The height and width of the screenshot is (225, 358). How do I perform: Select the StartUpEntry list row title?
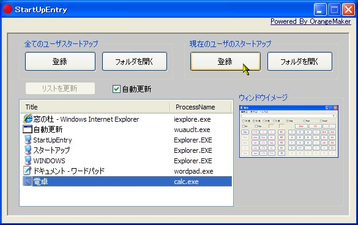tap(53, 140)
